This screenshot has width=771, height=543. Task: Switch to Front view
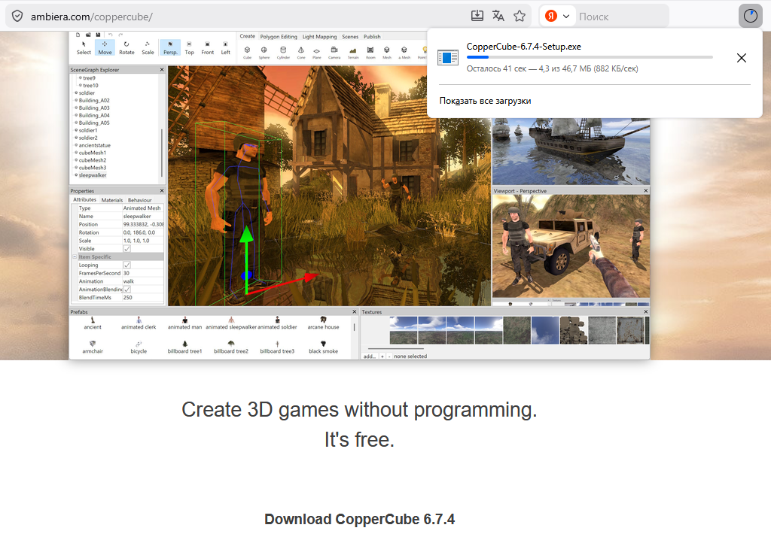tap(208, 47)
